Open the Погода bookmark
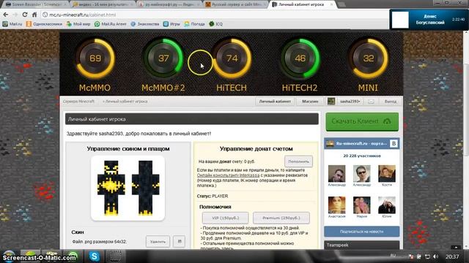Viewport: 469px width, 263px height. point(194,24)
